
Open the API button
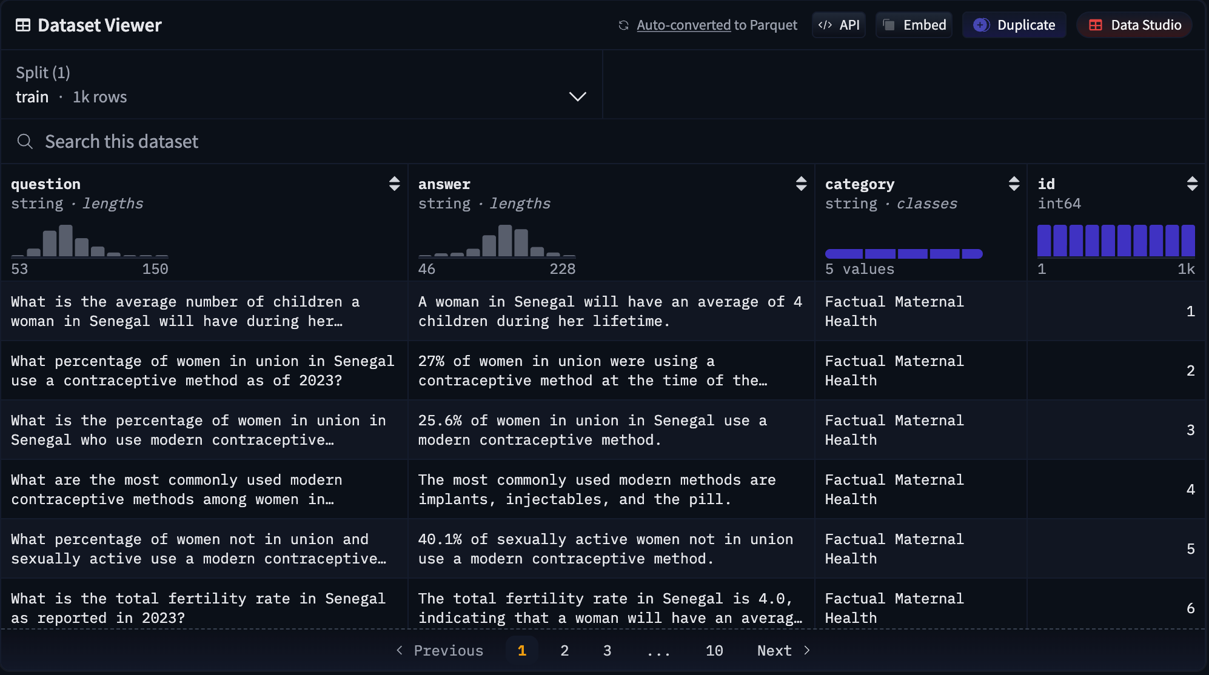(x=839, y=25)
